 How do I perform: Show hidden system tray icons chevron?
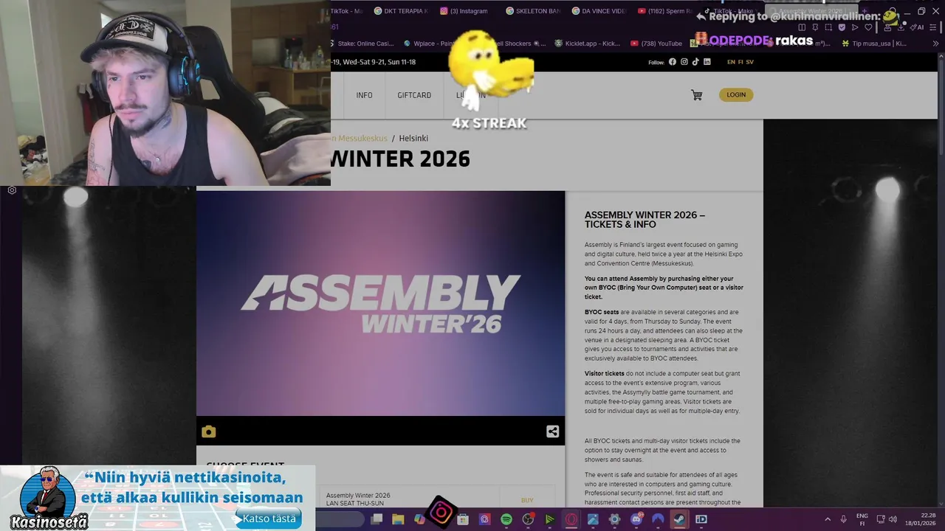tap(828, 519)
